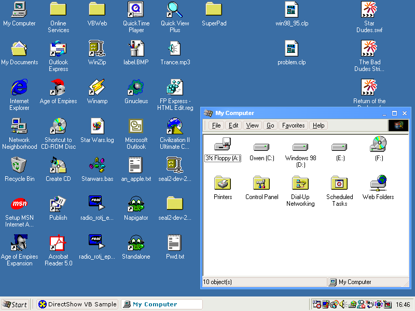
Task: Select the Dial-Up Networking folder icon
Action: click(x=300, y=183)
